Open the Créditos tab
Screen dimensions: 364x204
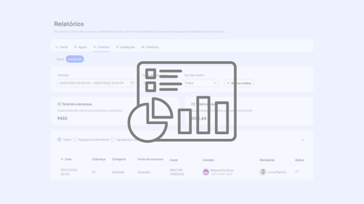point(101,47)
